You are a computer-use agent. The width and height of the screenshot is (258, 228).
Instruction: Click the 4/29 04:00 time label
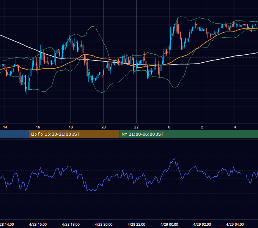pyautogui.click(x=235, y=224)
